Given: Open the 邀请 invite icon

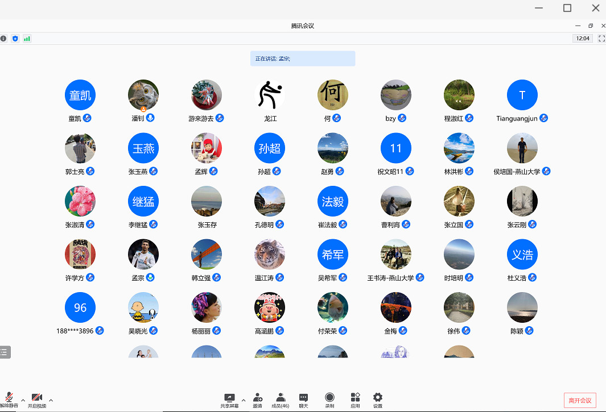Looking at the screenshot, I should (x=257, y=399).
